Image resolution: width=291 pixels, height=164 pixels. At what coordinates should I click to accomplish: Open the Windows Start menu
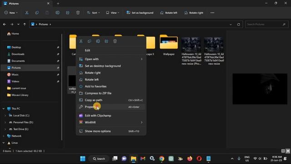[x=83, y=159]
